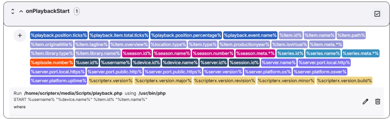The image size is (390, 119).
Task: Pick the %season.id% tag
Action: [x=137, y=53]
